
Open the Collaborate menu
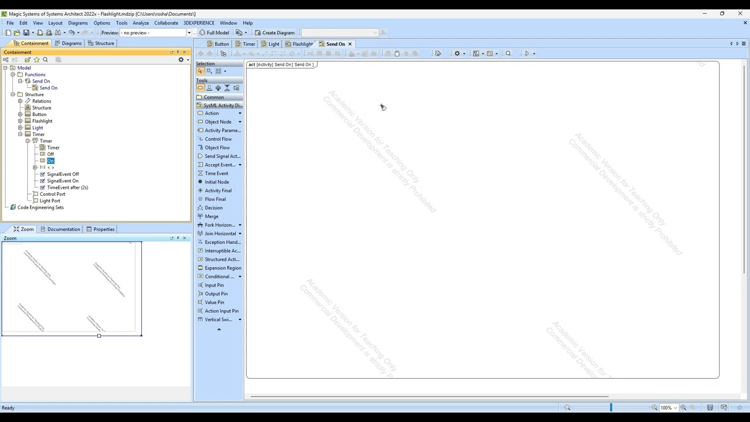pyautogui.click(x=166, y=23)
